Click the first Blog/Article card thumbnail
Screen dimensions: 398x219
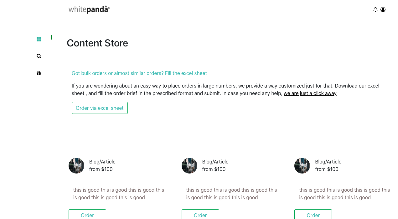pos(76,166)
